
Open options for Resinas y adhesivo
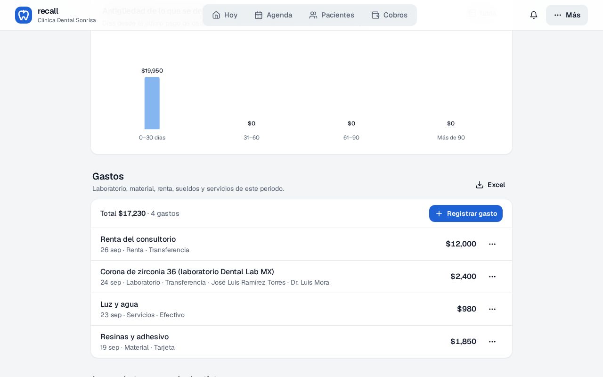coord(492,342)
